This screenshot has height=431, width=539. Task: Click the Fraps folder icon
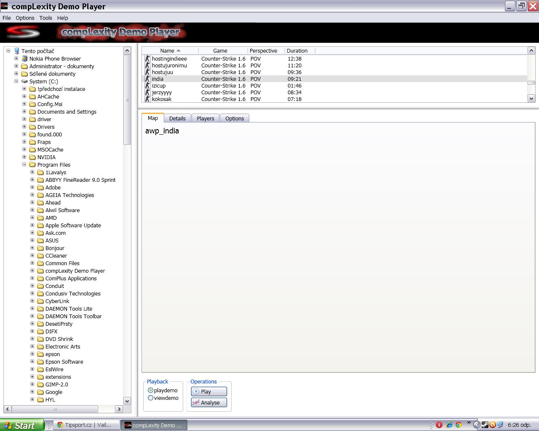[32, 142]
